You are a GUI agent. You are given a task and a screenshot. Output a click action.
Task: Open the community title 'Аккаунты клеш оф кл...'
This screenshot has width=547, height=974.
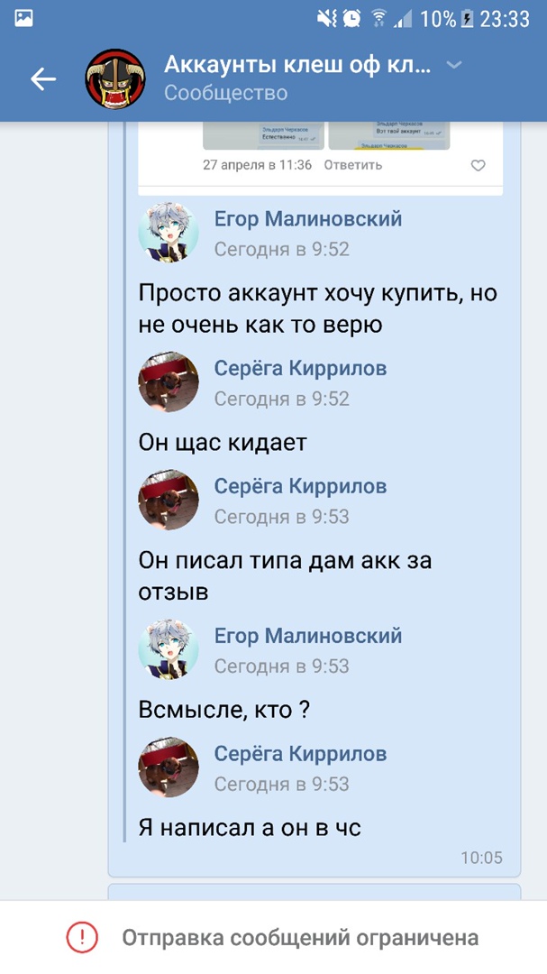click(x=297, y=65)
